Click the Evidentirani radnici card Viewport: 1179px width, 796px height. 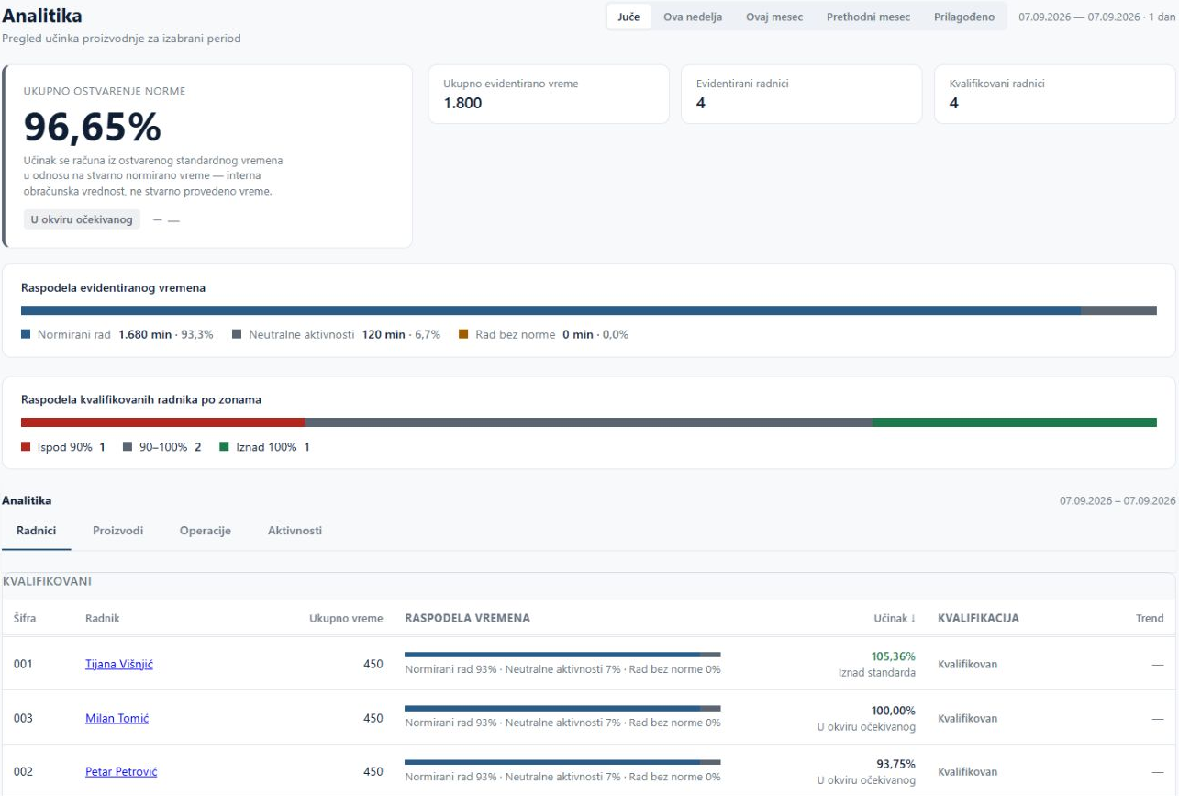click(801, 94)
